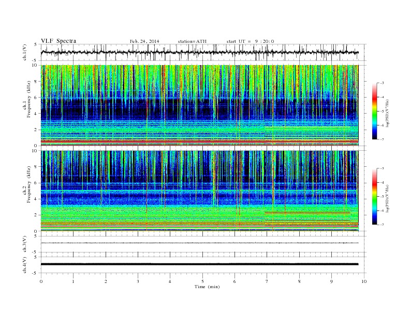The width and height of the screenshot is (410, 316).
Task: Click time axis tick label "4"
Action: pos(170,281)
